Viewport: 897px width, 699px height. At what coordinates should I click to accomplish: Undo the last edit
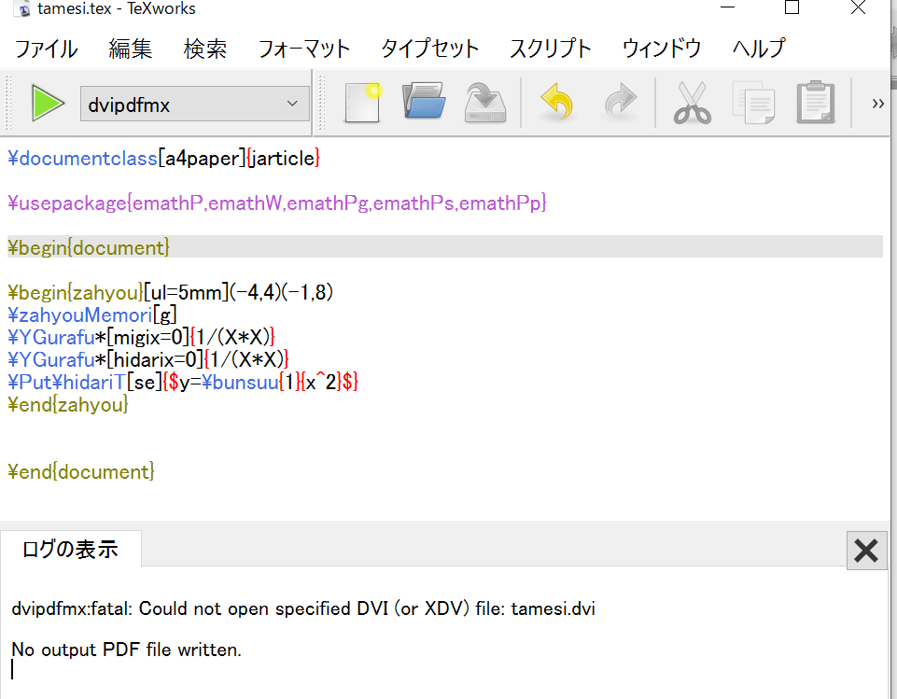(x=555, y=103)
